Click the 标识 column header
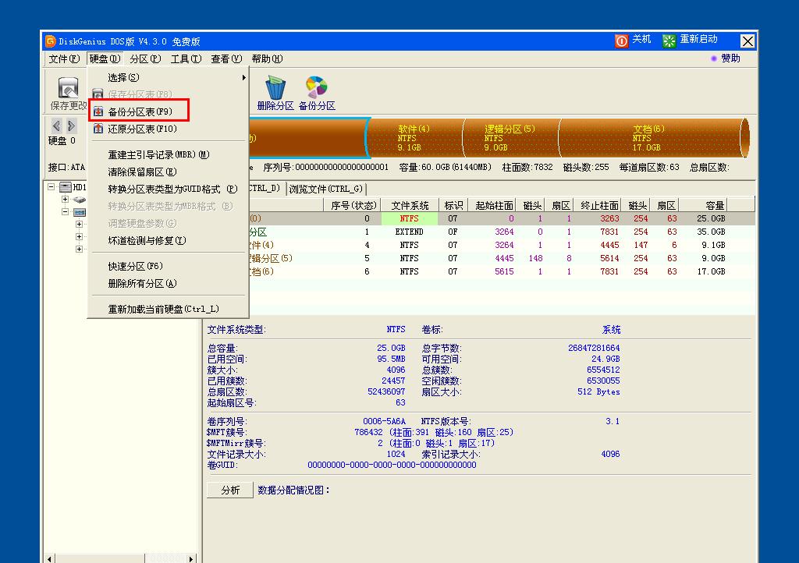This screenshot has height=563, width=799. [x=453, y=205]
